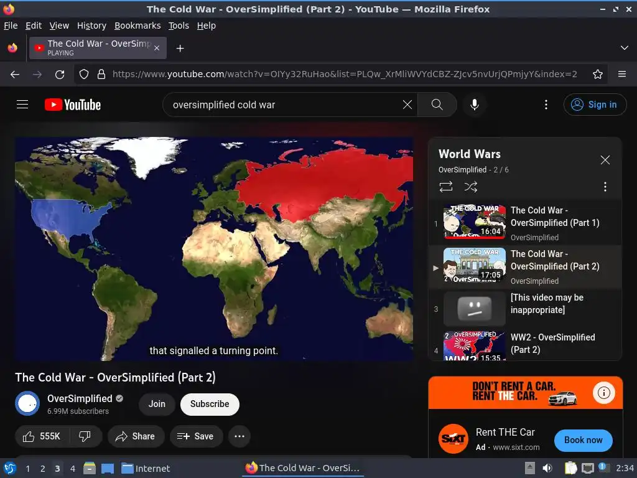
Task: Open the Sixt advertiser logo
Action: click(453, 439)
